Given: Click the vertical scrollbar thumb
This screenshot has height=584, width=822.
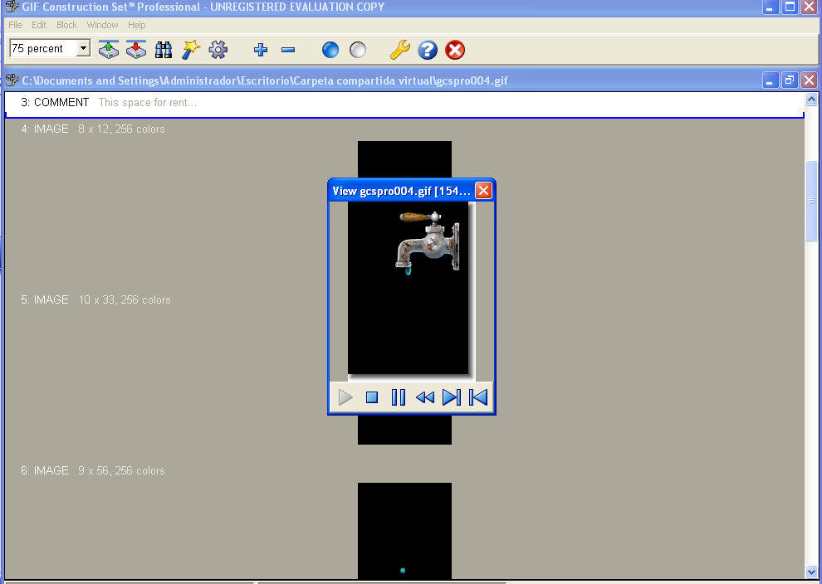Looking at the screenshot, I should click(811, 201).
